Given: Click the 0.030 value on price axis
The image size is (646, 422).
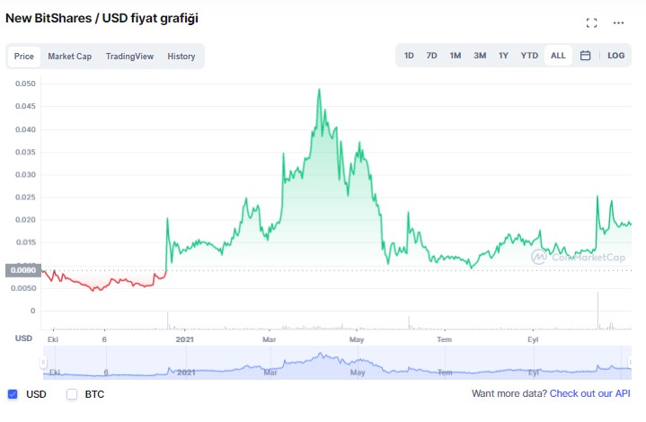Looking at the screenshot, I should point(25,174).
